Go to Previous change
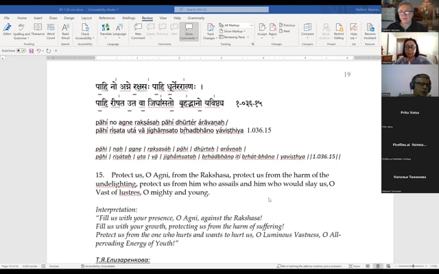This screenshot has width=439, height=274. pyautogui.click(x=287, y=25)
